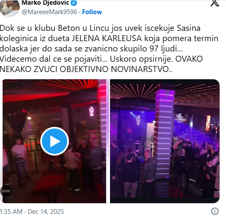Open the Marko Djedovic display name

tap(45, 3)
